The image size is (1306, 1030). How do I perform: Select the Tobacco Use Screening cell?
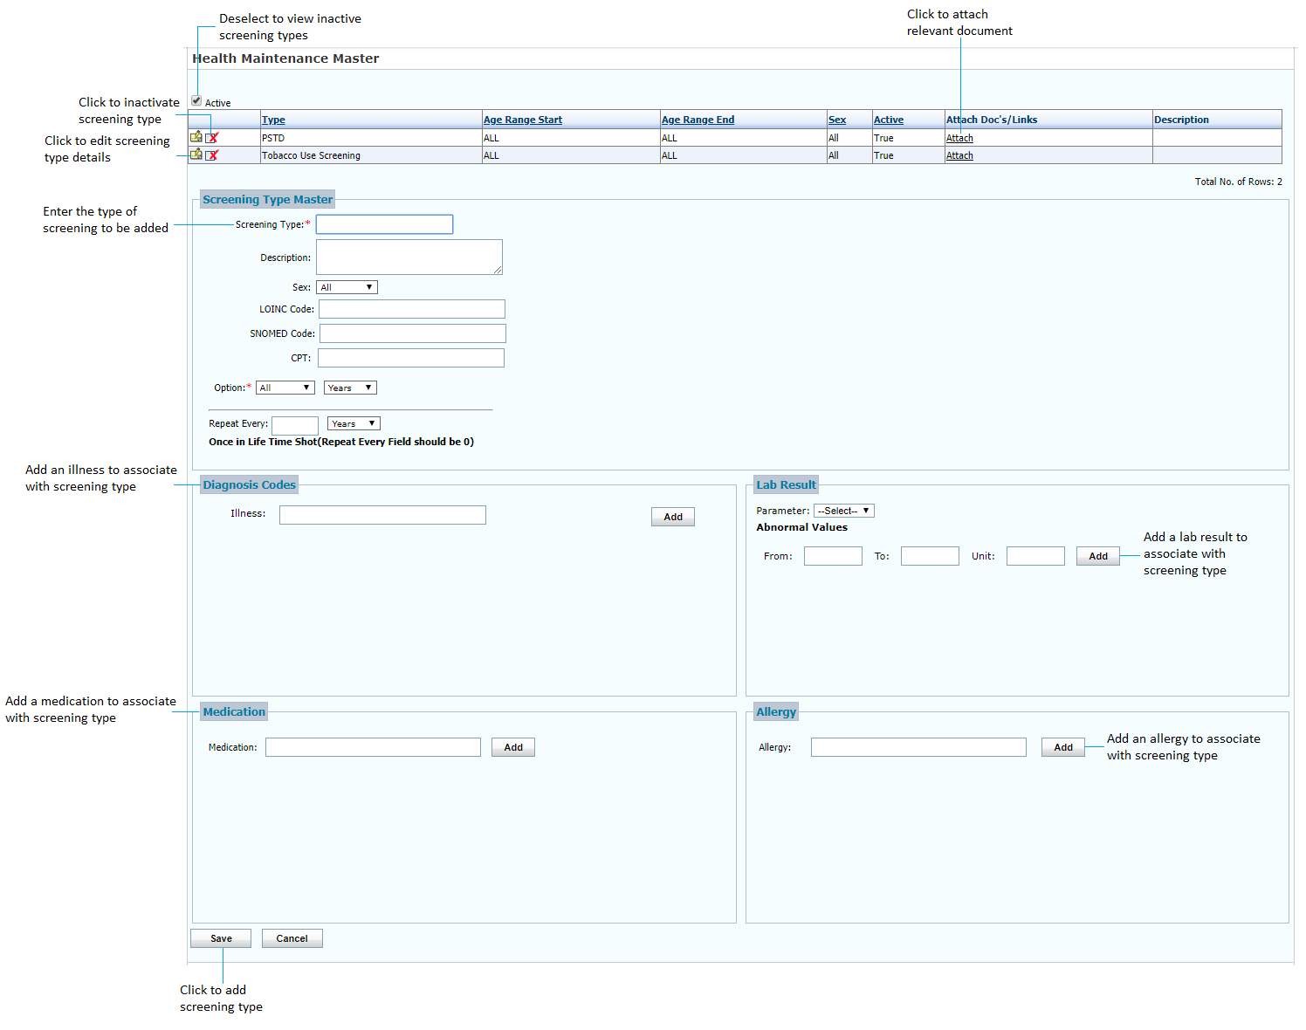tap(371, 155)
